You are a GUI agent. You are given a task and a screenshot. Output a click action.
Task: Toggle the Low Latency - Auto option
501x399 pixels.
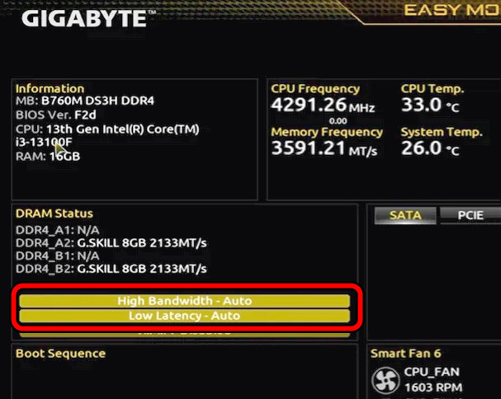click(184, 316)
